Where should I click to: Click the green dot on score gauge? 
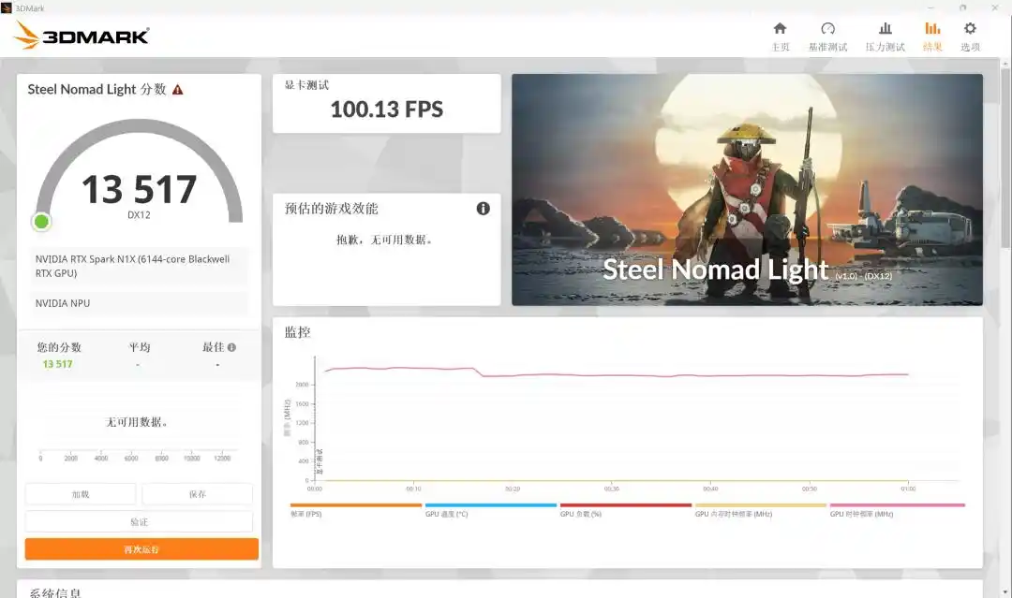click(x=41, y=222)
